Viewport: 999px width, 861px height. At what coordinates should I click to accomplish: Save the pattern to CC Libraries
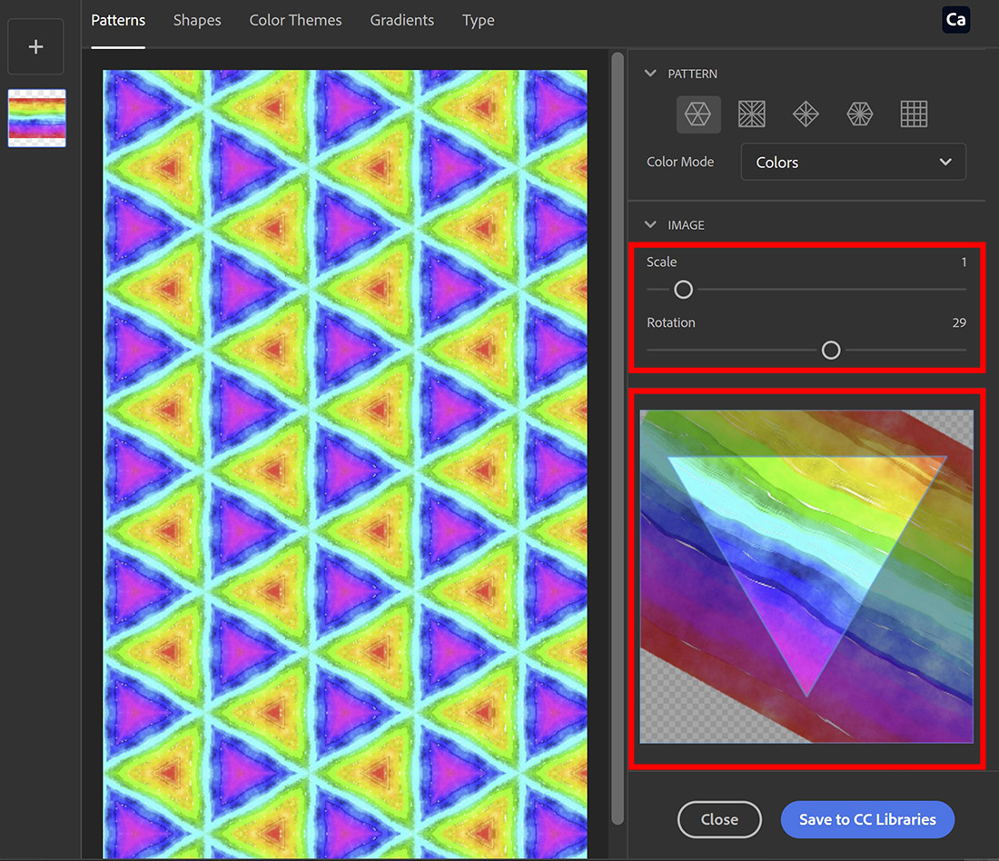pos(867,819)
